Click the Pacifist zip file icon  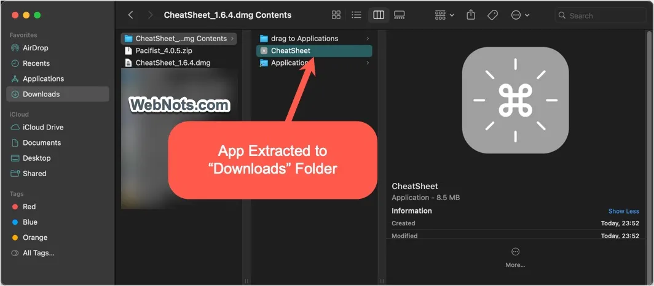[128, 50]
